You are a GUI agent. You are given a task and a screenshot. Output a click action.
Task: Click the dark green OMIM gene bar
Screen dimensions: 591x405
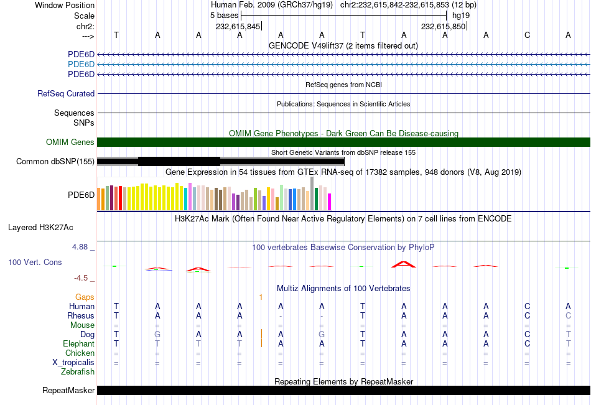[x=343, y=142]
